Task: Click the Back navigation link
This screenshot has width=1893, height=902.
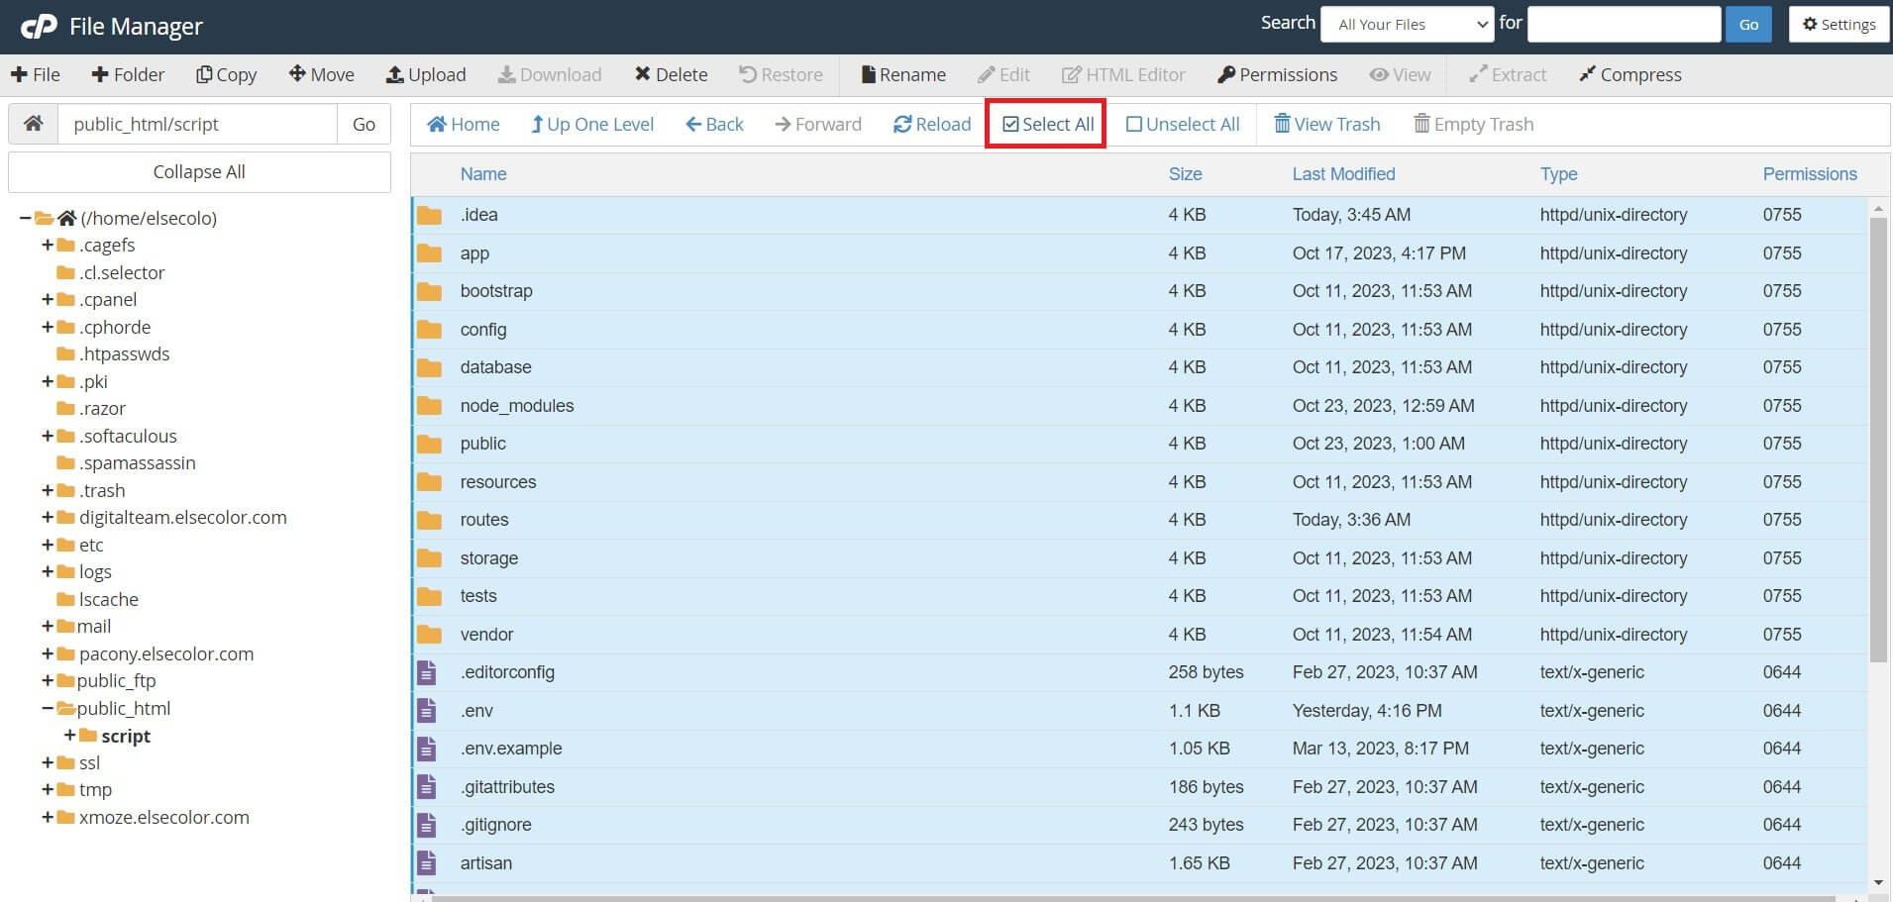Action: pyautogui.click(x=714, y=124)
